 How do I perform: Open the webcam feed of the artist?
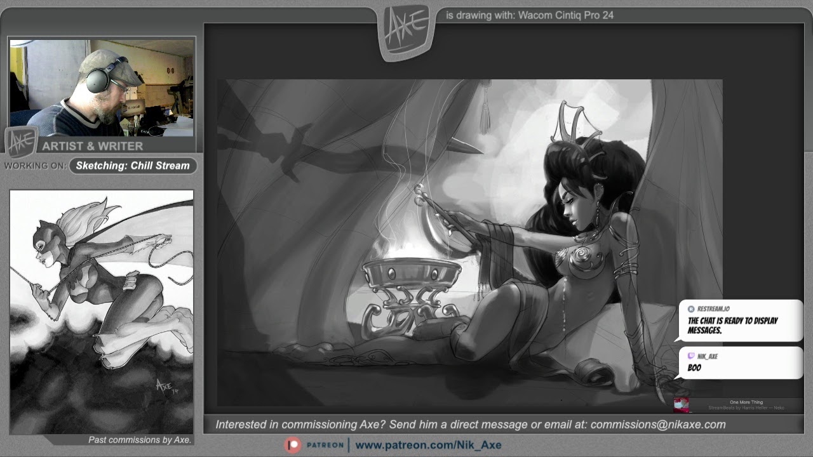[102, 88]
